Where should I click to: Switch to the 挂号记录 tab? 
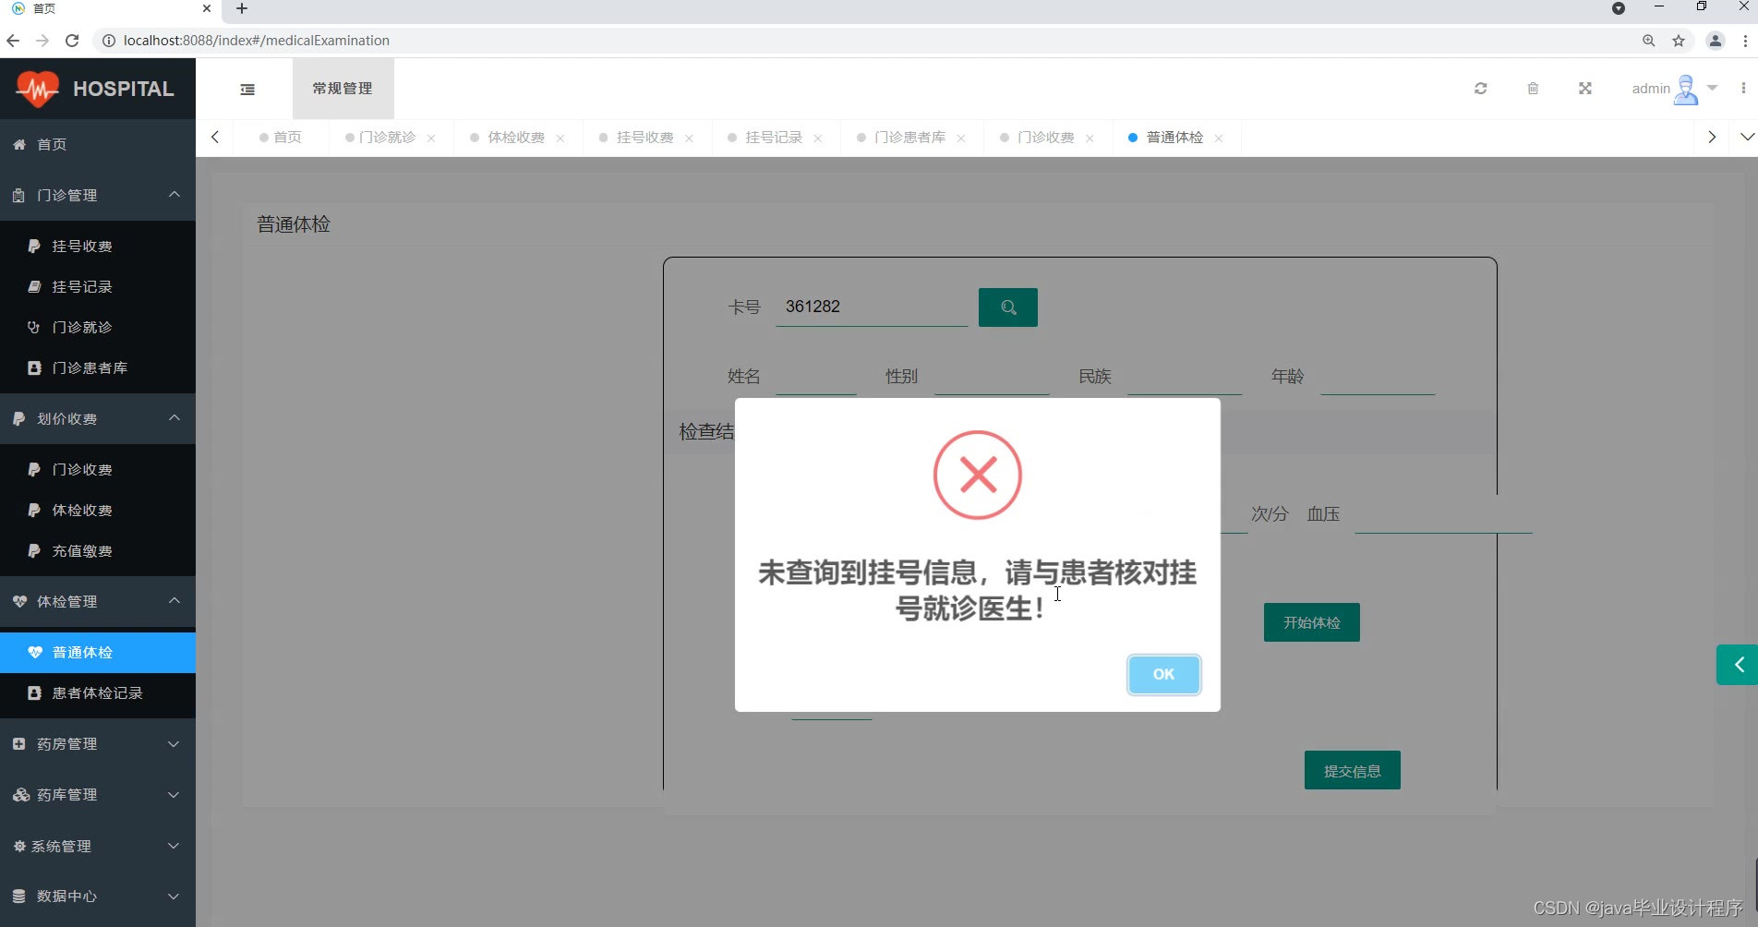pyautogui.click(x=774, y=138)
